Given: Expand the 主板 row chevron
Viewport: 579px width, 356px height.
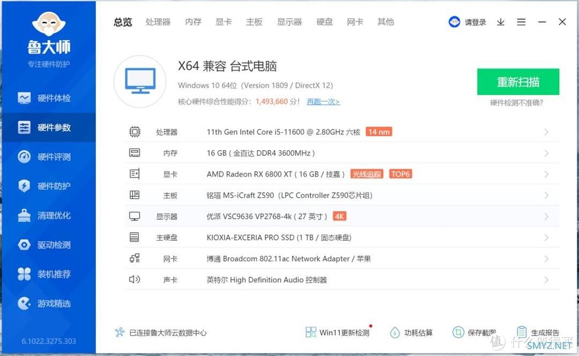Looking at the screenshot, I should 546,195.
